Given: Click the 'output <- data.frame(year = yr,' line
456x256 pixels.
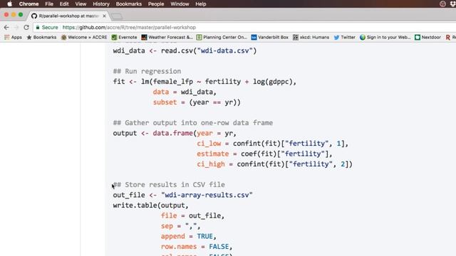Looking at the screenshot, I should point(175,133).
